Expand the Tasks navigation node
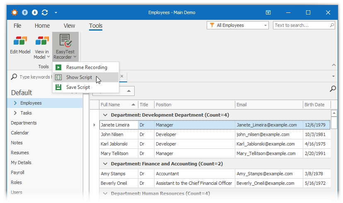 [x=15, y=113]
